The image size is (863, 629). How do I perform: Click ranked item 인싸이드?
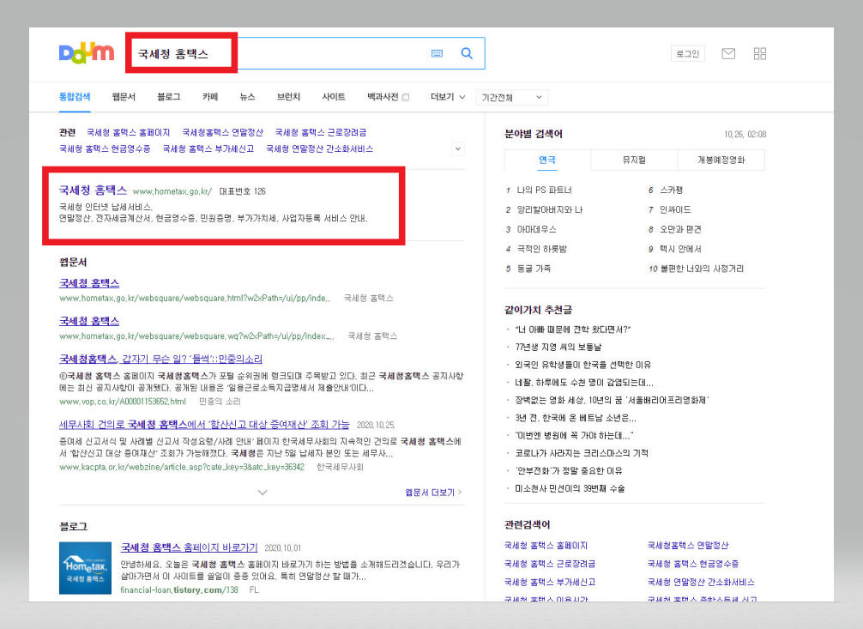[x=675, y=210]
